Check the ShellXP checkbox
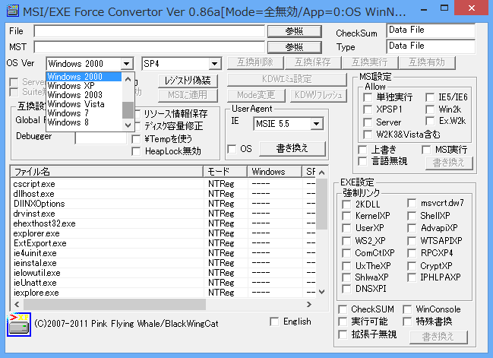The height and width of the screenshot is (358, 493). [x=412, y=216]
